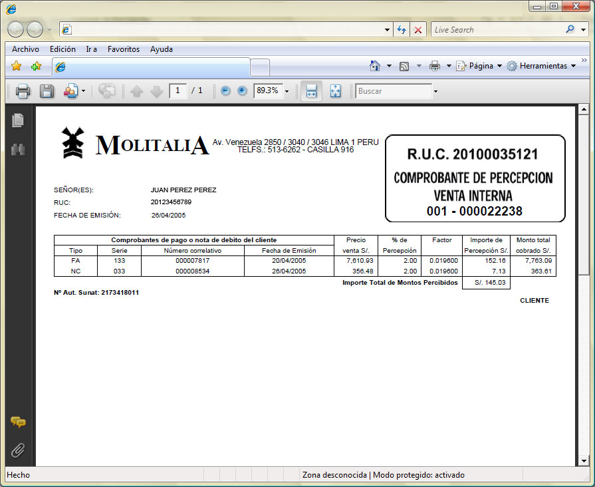This screenshot has height=487, width=595.
Task: Open the binoculars search panel
Action: pyautogui.click(x=18, y=150)
